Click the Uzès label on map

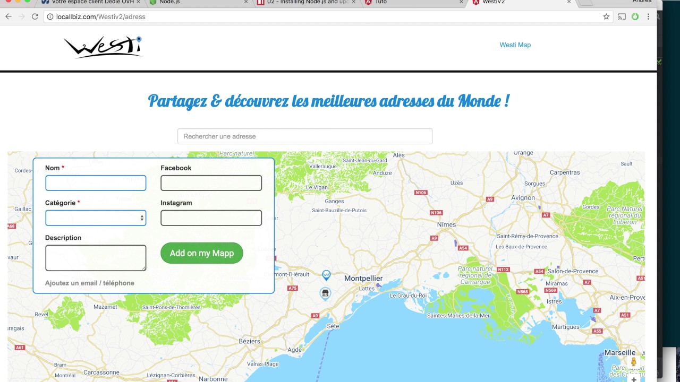pos(456,183)
